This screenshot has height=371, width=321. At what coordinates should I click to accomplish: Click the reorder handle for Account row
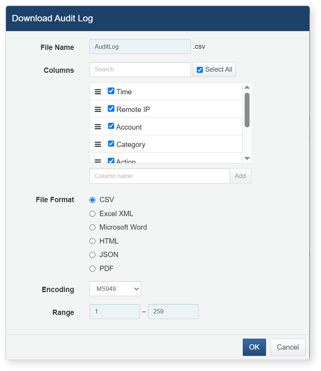98,127
